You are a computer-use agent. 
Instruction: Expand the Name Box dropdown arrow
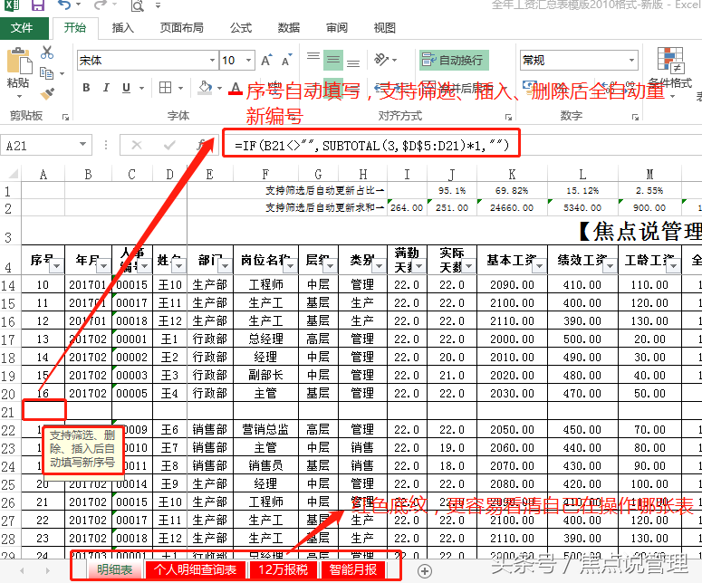82,144
